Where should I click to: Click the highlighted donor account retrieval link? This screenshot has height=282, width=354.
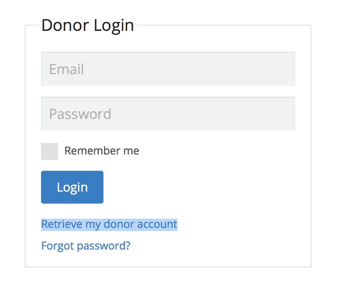[109, 224]
